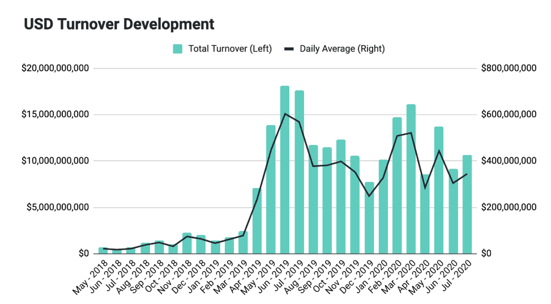Click the tallest bar for Jun 2019
The height and width of the screenshot is (304, 551).
tap(285, 170)
